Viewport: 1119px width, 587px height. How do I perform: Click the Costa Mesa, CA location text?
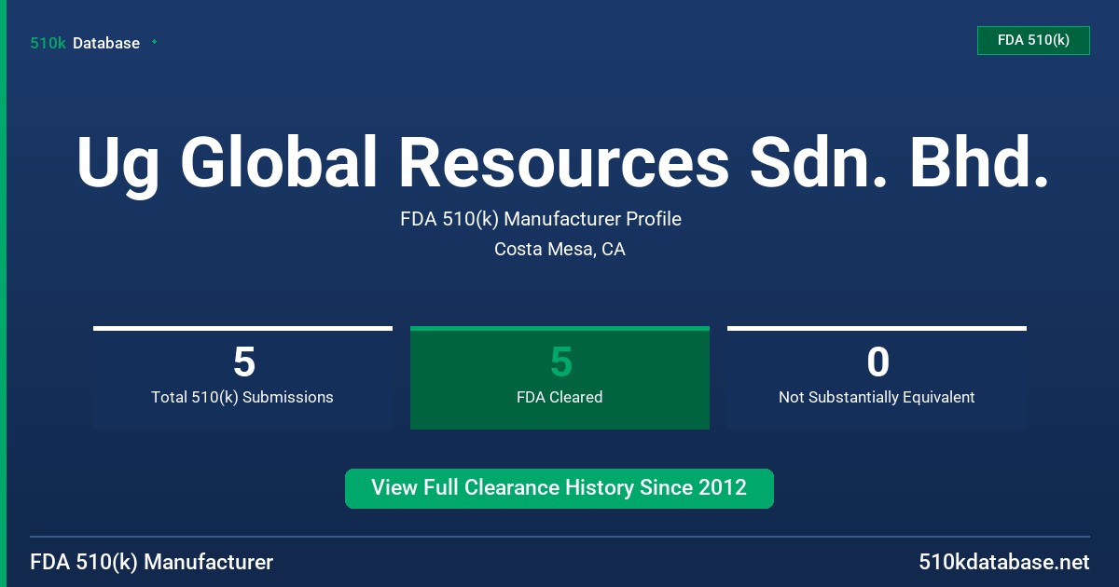(559, 250)
